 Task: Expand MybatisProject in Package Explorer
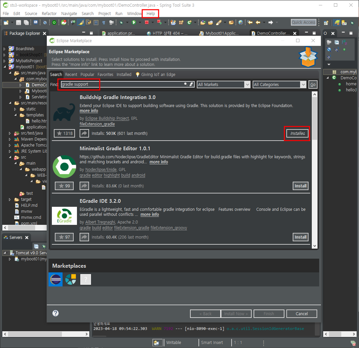coord(4,61)
